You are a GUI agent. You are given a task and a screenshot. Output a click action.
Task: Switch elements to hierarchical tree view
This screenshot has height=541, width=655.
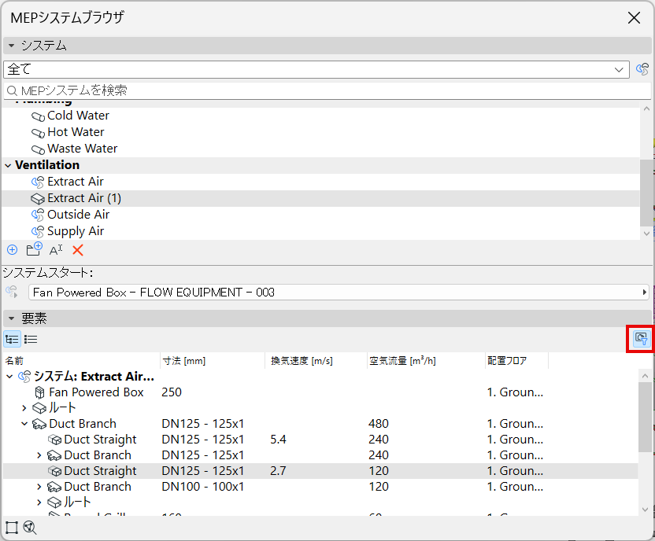point(12,339)
